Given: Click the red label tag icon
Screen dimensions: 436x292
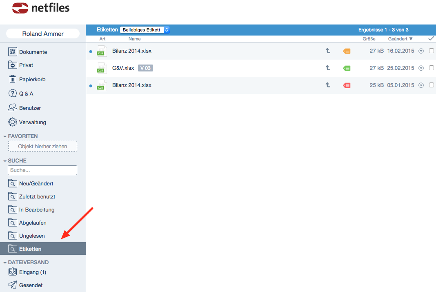Looking at the screenshot, I should point(347,85).
